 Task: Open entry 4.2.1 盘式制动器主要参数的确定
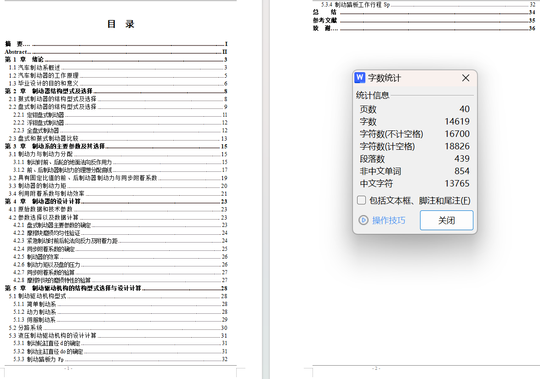click(120, 225)
